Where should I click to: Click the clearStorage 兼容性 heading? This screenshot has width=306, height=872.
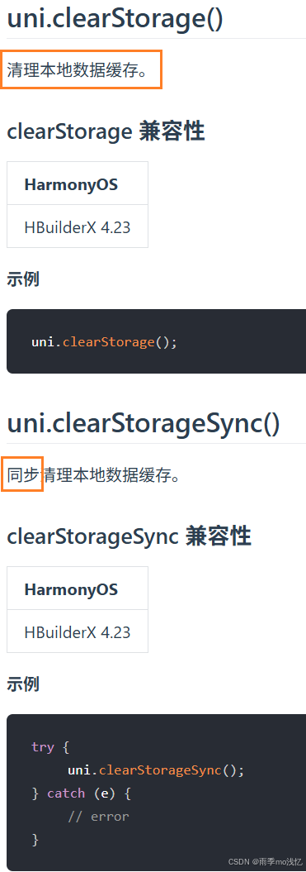click(106, 132)
